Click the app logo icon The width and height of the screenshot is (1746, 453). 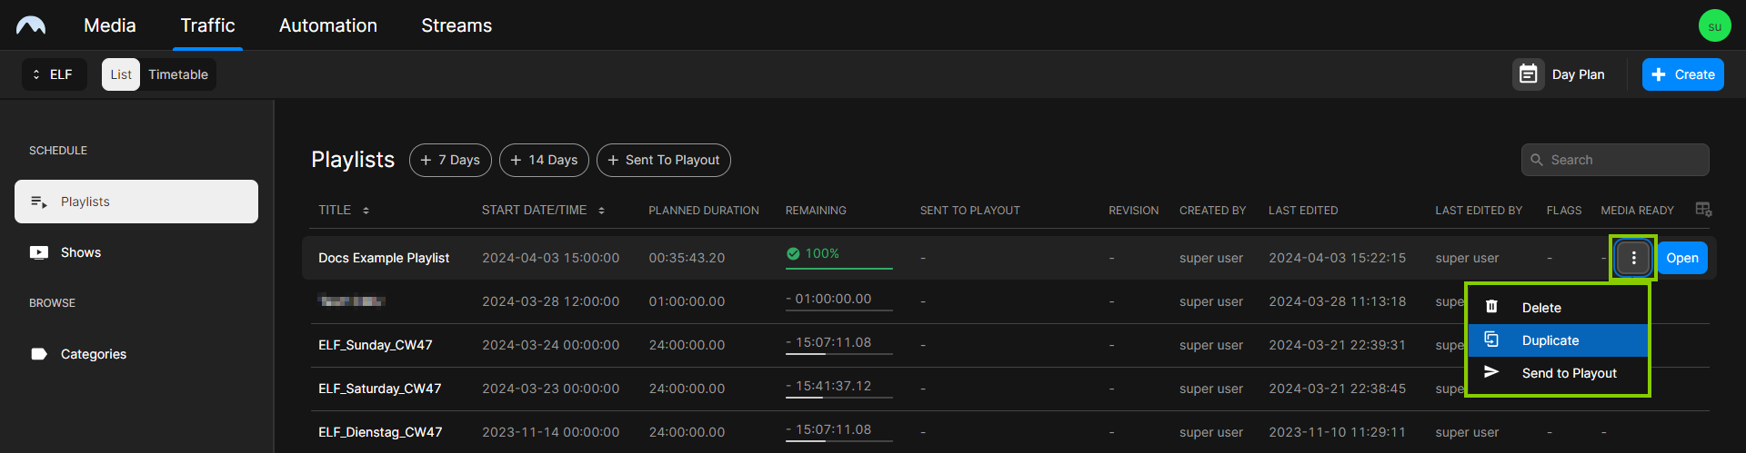(x=31, y=25)
